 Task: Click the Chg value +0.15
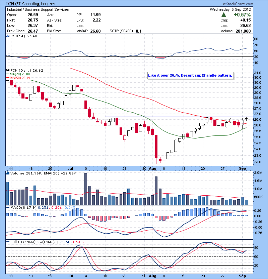pyautogui.click(x=246, y=20)
